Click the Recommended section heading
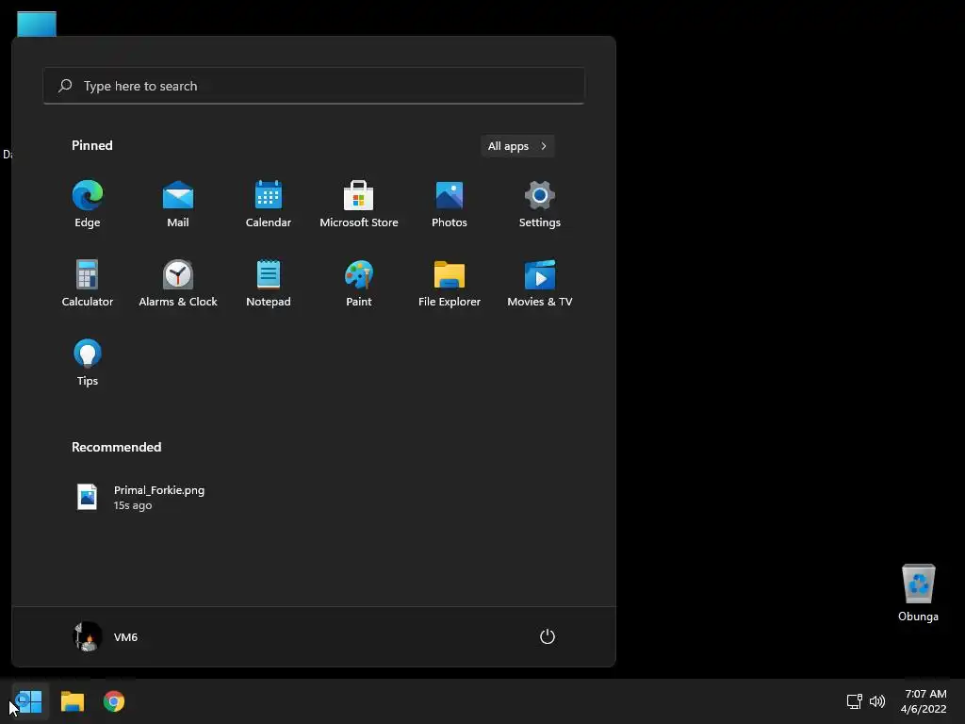The width and height of the screenshot is (965, 724). click(x=116, y=447)
